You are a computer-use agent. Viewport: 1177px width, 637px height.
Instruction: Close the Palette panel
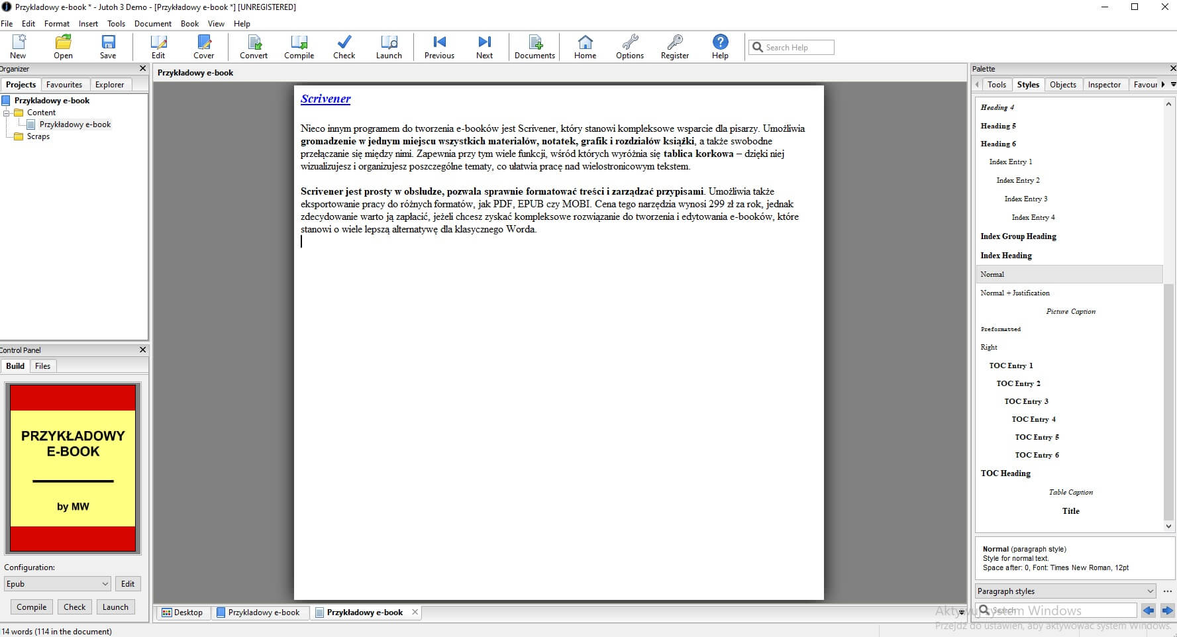pos(1172,69)
